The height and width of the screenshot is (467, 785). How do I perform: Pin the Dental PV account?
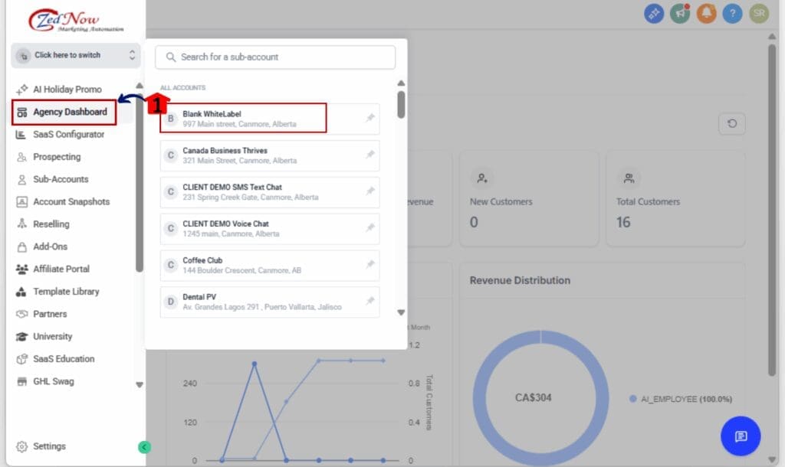[x=370, y=302]
